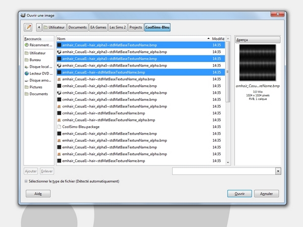Select amhair_Casual1~hair_alpha3~stdMatBaseTextureName.bmp
This screenshot has width=303, height=227.
(141, 45)
